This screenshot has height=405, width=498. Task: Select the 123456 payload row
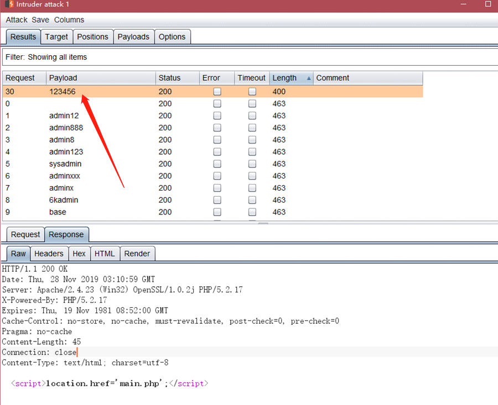(x=213, y=92)
